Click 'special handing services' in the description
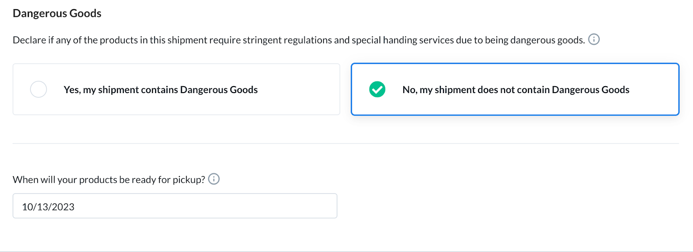Viewport: 693px width, 252px height. click(x=402, y=40)
